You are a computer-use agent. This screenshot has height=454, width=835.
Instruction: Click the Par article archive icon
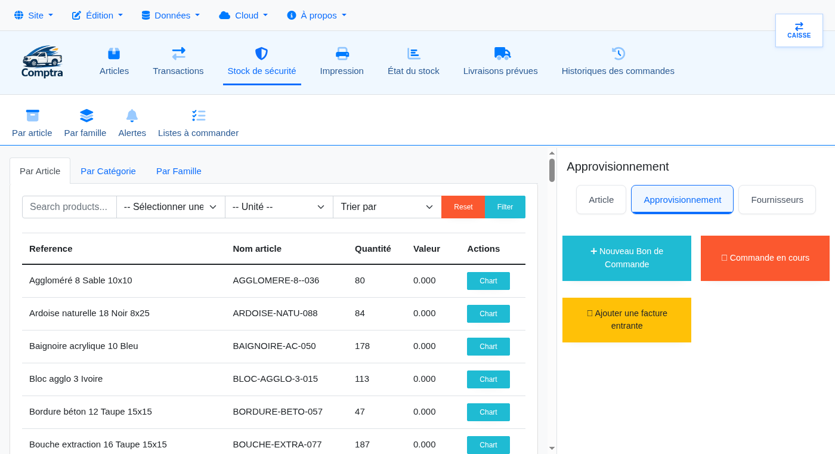point(32,115)
